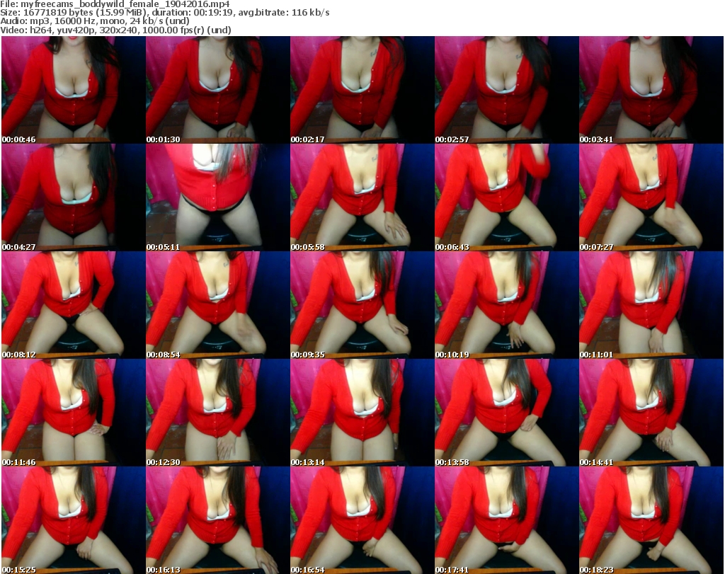This screenshot has height=574, width=725.
Task: Pick the thumbnail at 00:13:14
Action: pos(362,413)
